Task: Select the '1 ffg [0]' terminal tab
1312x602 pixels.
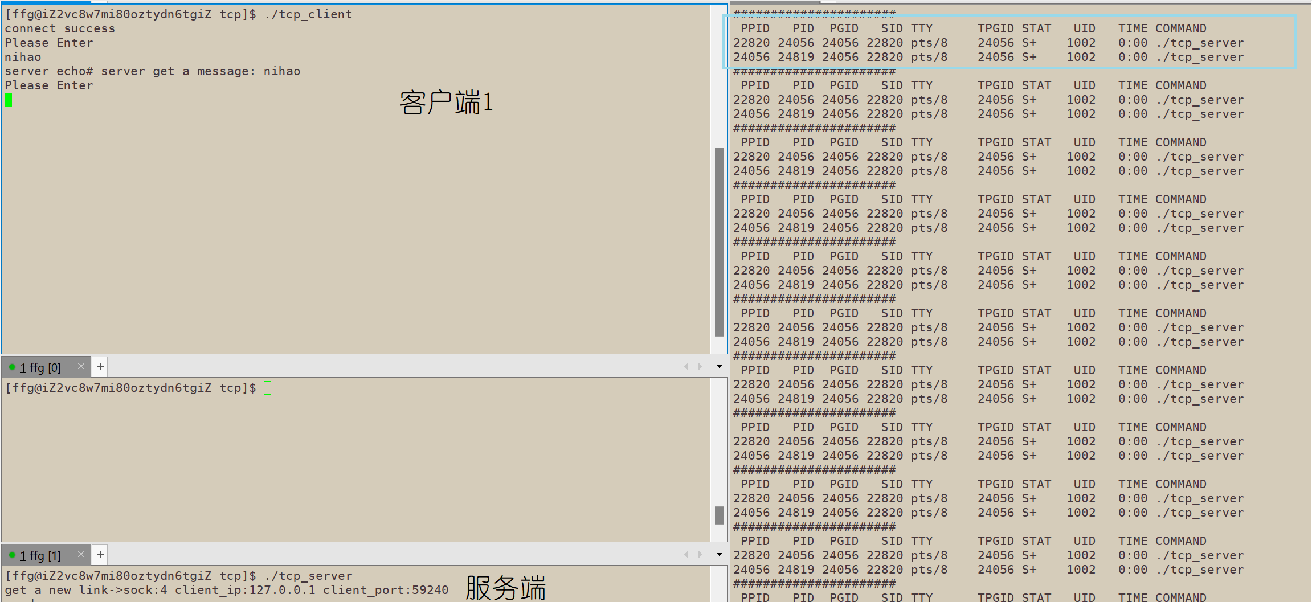Action: pyautogui.click(x=46, y=367)
